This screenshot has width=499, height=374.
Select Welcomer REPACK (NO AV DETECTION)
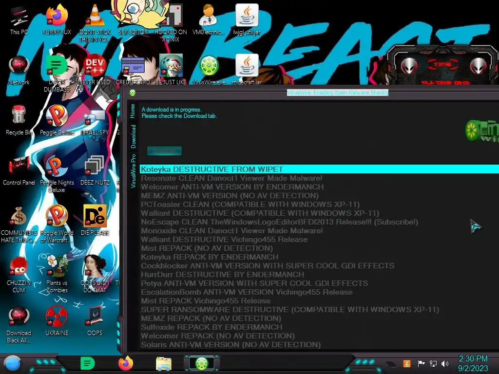(319, 336)
